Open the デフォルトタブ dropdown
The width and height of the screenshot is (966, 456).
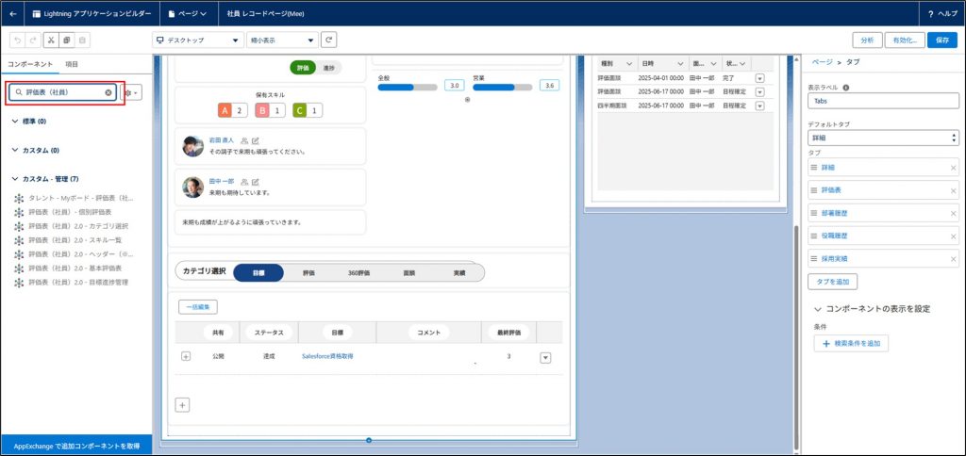(883, 138)
